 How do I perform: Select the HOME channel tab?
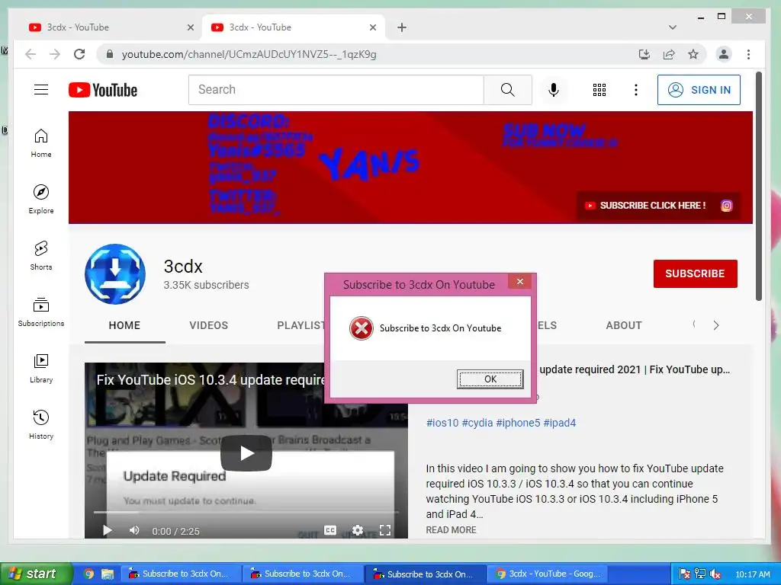[x=124, y=325]
